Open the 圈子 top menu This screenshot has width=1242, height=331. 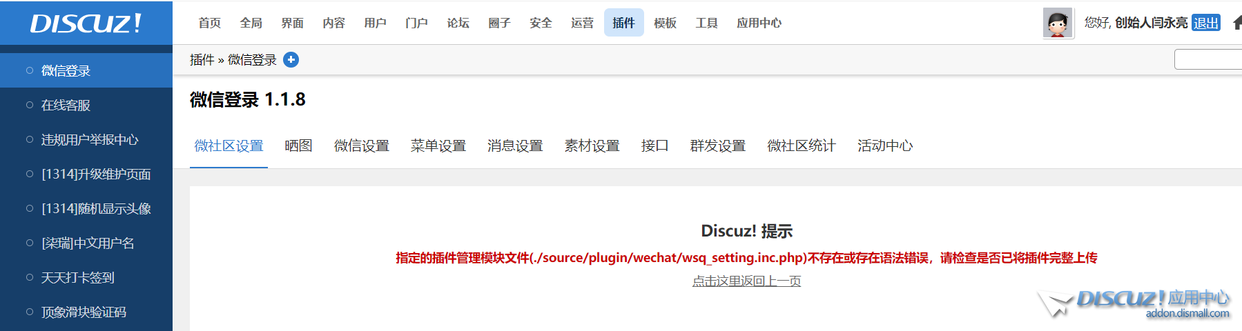tap(500, 23)
